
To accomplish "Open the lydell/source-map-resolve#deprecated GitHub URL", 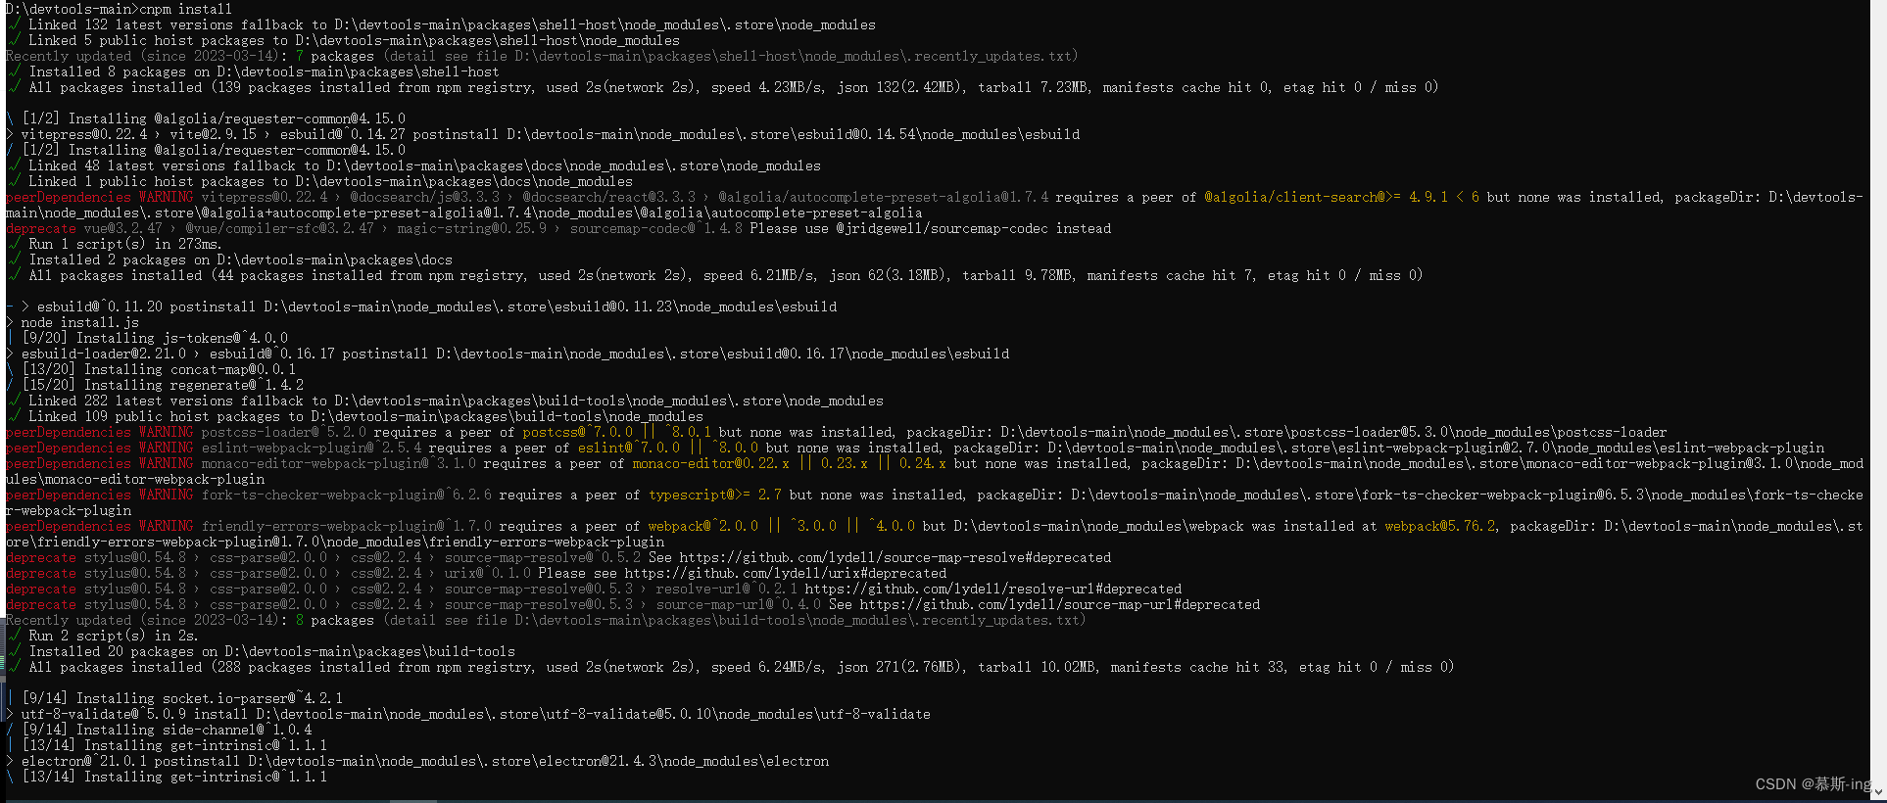I will coord(895,557).
